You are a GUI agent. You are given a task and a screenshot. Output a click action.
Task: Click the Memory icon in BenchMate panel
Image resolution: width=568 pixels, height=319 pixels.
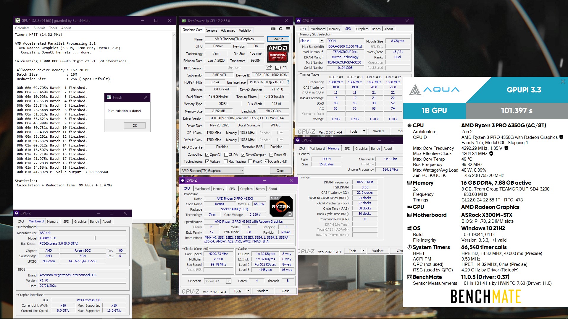pos(409,183)
